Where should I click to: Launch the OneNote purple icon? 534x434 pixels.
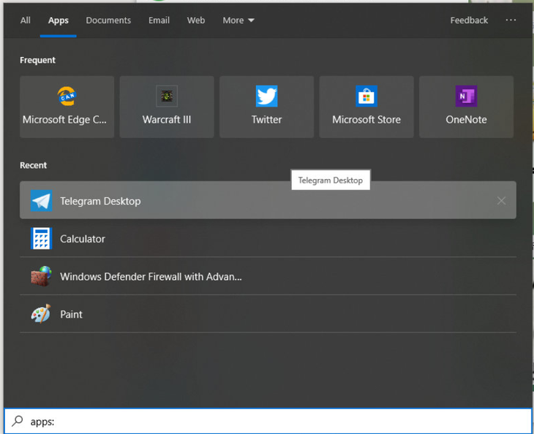pos(466,96)
